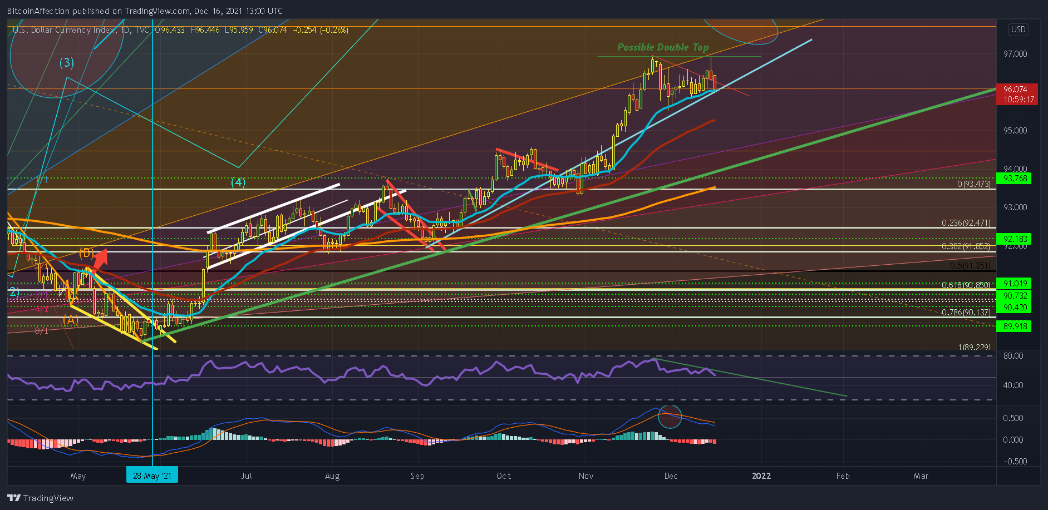Click the 97.000 price axis label
This screenshot has height=510, width=1048.
coord(1015,54)
